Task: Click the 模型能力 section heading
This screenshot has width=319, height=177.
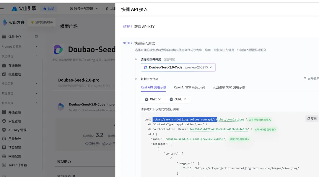Action: [x=64, y=162]
